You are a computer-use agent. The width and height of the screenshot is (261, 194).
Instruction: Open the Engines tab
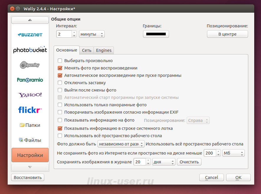104,50
